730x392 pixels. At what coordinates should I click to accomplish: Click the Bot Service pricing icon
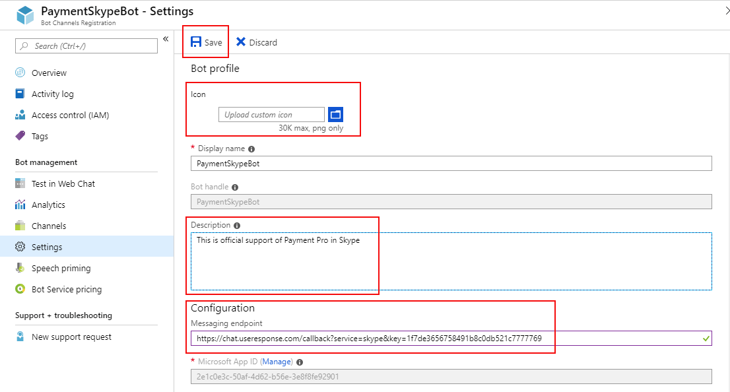pyautogui.click(x=20, y=289)
